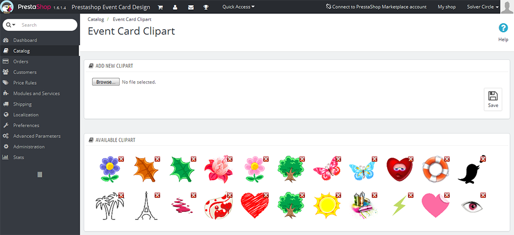Delete the green lightning bolt clipart
Screen dimensions: 514x235
[x=410, y=195]
